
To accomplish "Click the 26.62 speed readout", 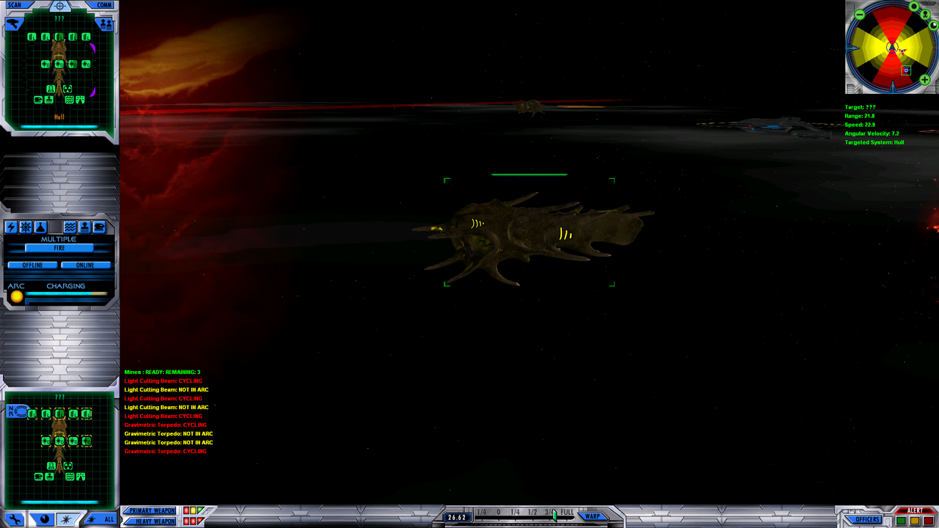I will point(457,517).
